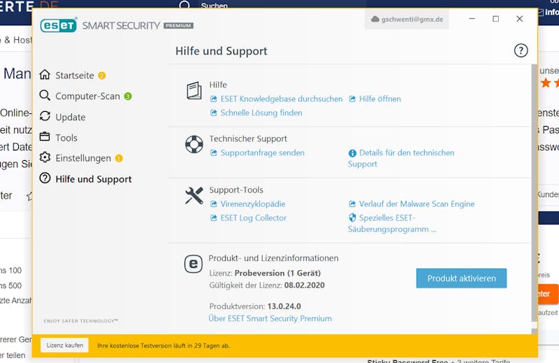Click the external link icon before Virenenzyklopädie
Screen dimensions: 559x363
point(214,204)
